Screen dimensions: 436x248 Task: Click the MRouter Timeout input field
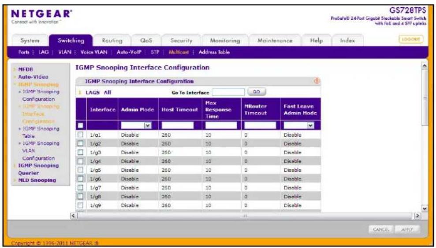coord(260,125)
